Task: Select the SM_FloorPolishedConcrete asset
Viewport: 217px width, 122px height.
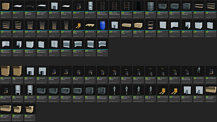Action: tap(66, 9)
